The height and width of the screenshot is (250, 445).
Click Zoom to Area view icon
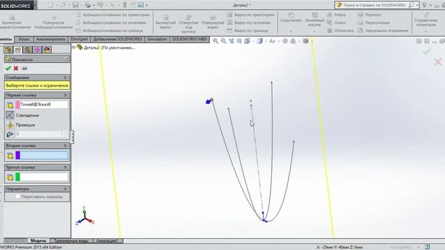point(224,41)
